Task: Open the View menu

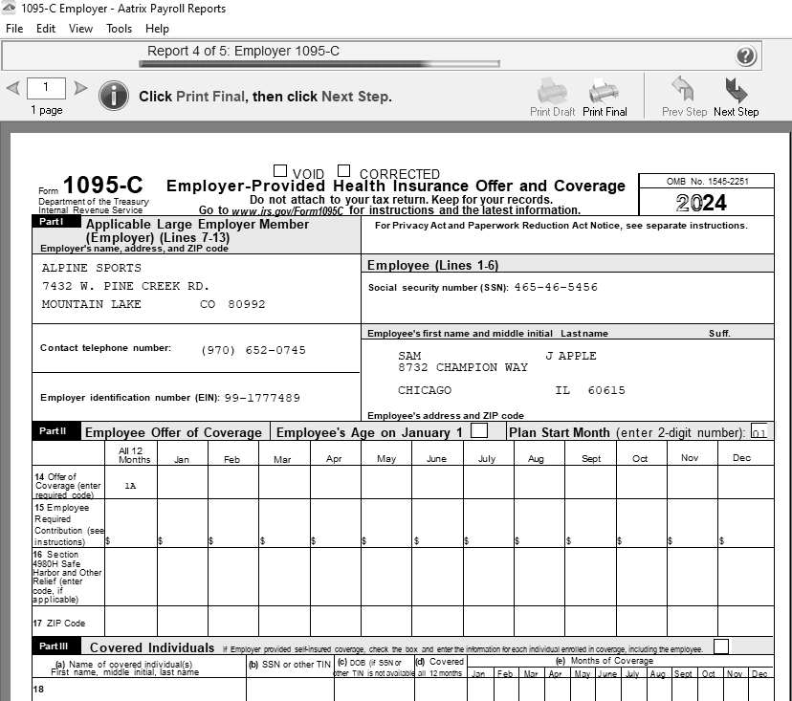Action: tap(80, 29)
